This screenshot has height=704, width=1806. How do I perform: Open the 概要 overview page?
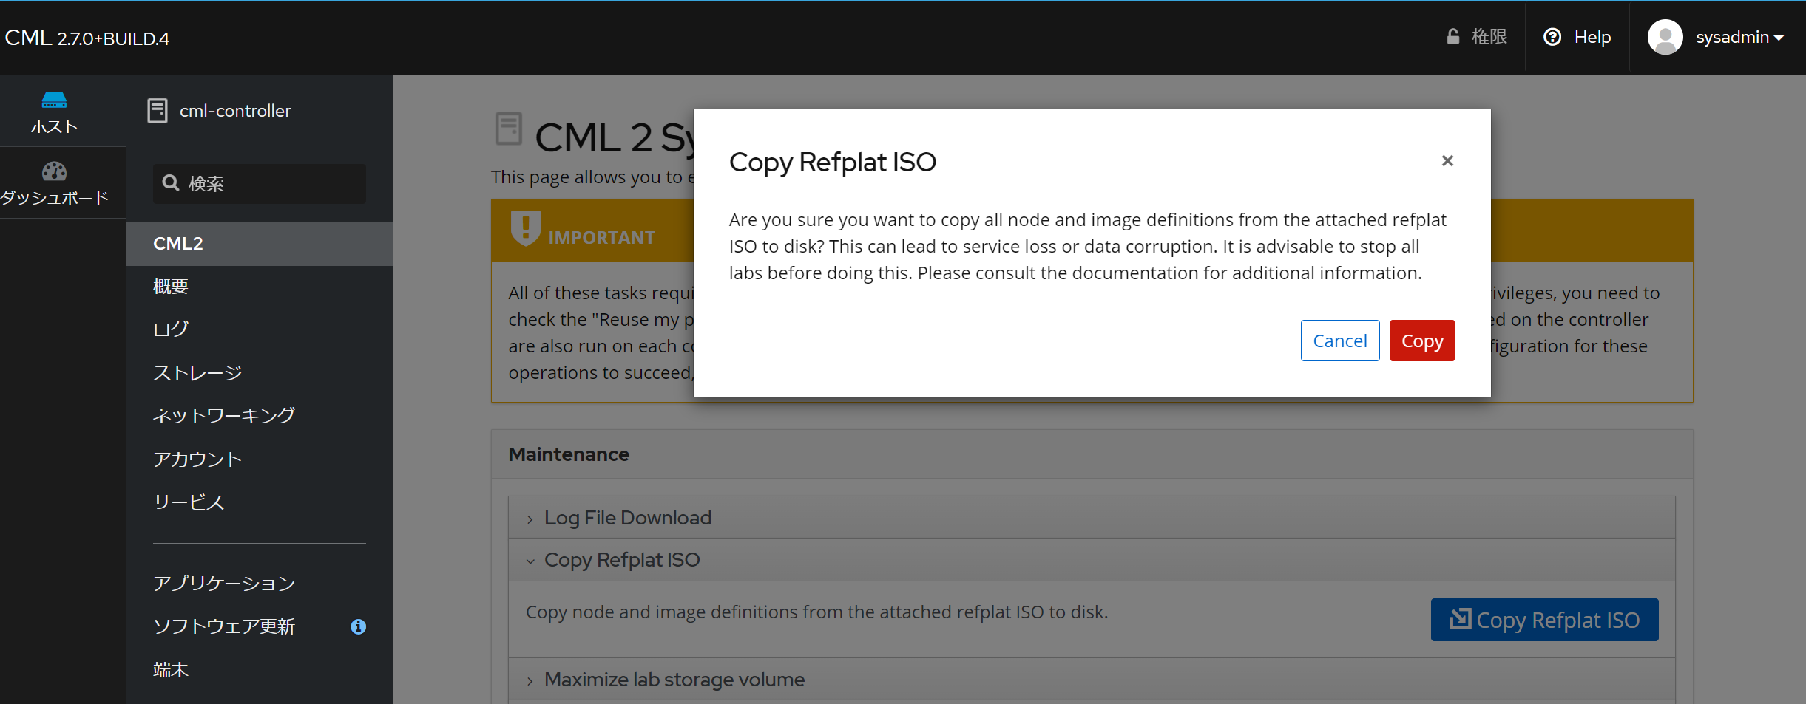coord(171,287)
